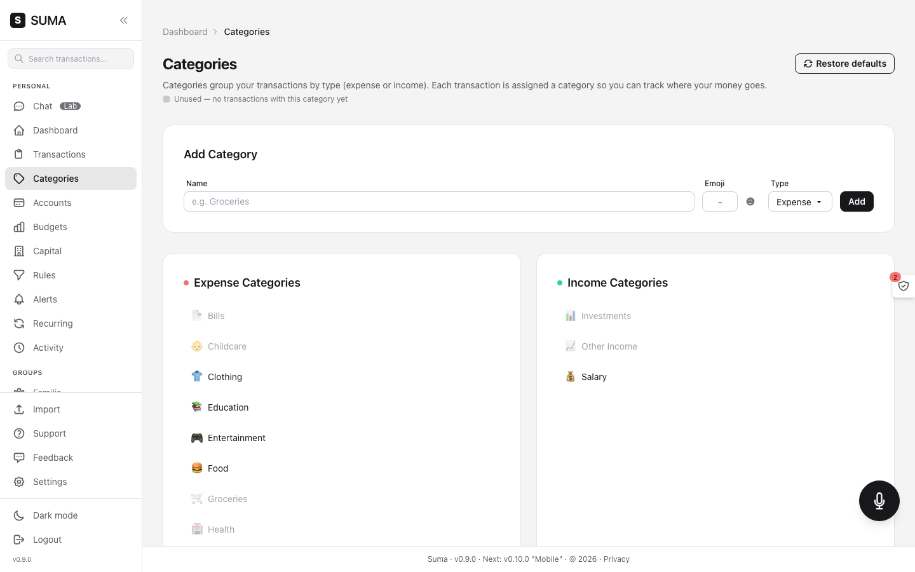Click the Categories breadcrumb text
Screen dimensions: 915x572
247,32
